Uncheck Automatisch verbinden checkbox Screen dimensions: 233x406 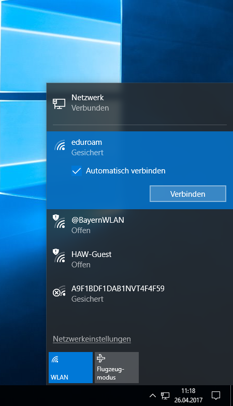tap(77, 171)
